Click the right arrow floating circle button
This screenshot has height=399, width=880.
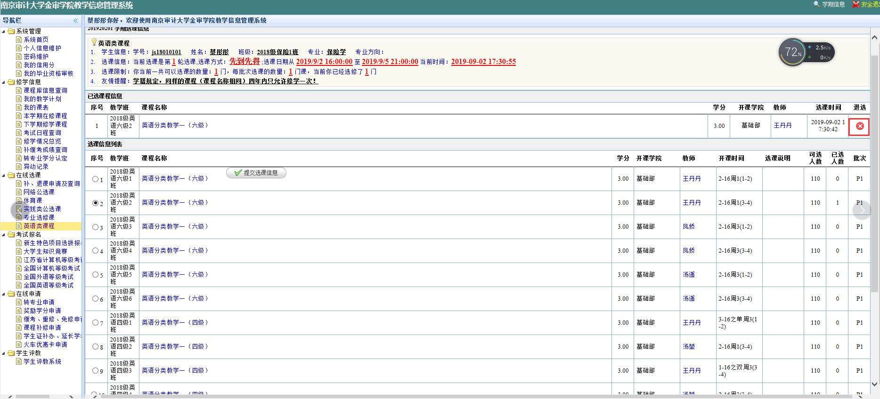862,210
